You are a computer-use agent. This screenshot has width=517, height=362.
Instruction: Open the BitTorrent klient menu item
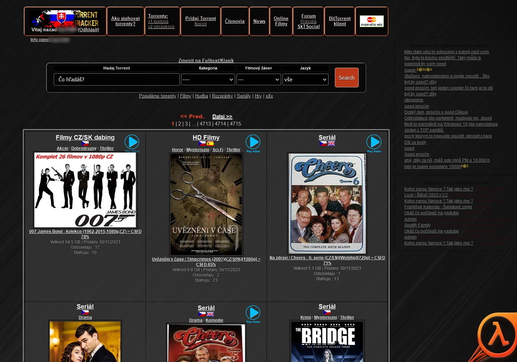[x=340, y=21]
